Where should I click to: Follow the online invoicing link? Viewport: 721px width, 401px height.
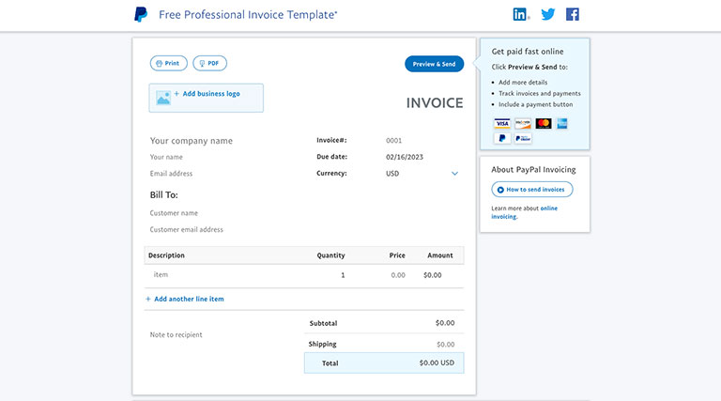548,208
